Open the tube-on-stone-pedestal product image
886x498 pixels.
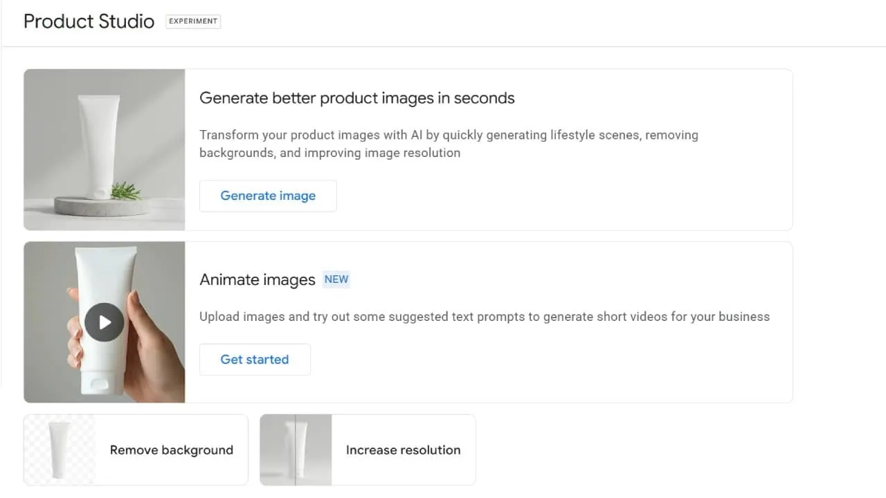(x=105, y=149)
